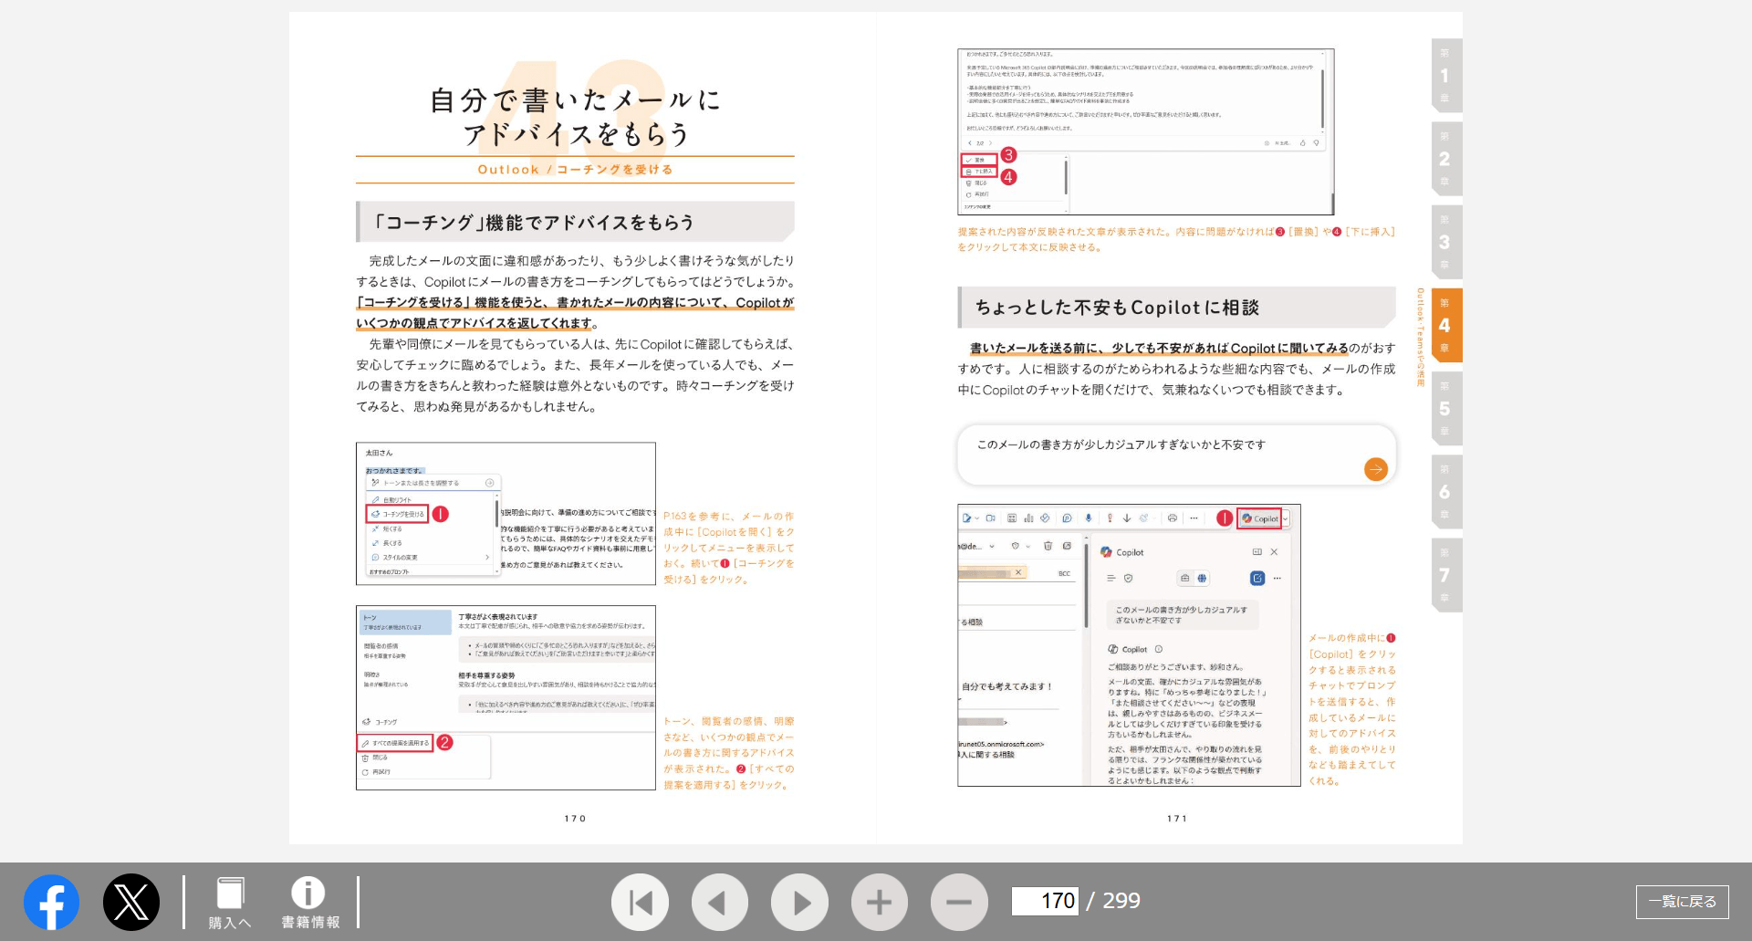Click the 一覧に戻る return button
The height and width of the screenshot is (941, 1752).
(x=1684, y=902)
